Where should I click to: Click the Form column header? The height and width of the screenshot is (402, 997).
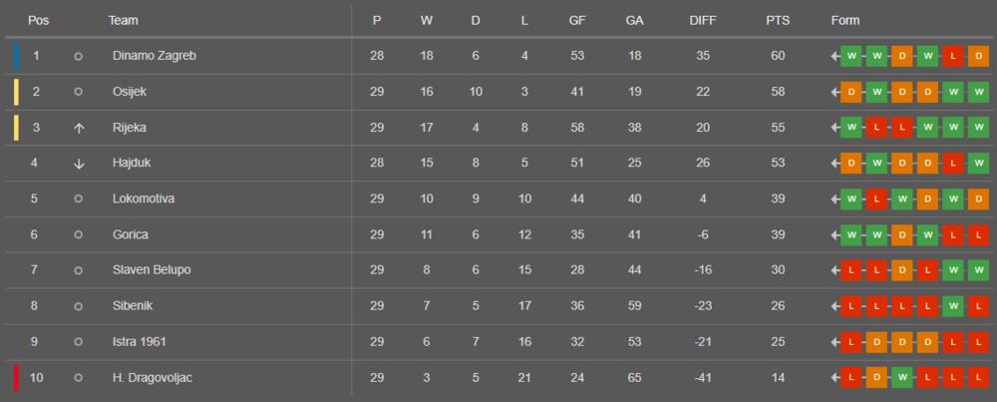[845, 20]
